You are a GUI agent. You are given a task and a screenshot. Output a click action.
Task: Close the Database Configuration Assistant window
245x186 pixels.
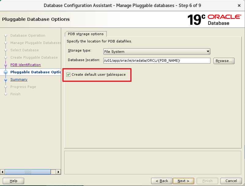(239, 5)
